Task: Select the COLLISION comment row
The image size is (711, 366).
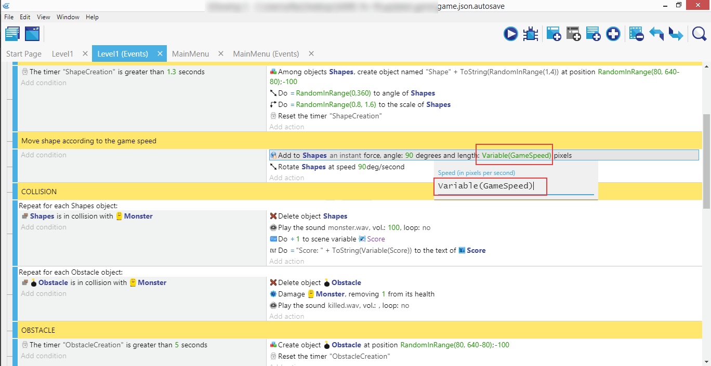Action: tap(156, 192)
